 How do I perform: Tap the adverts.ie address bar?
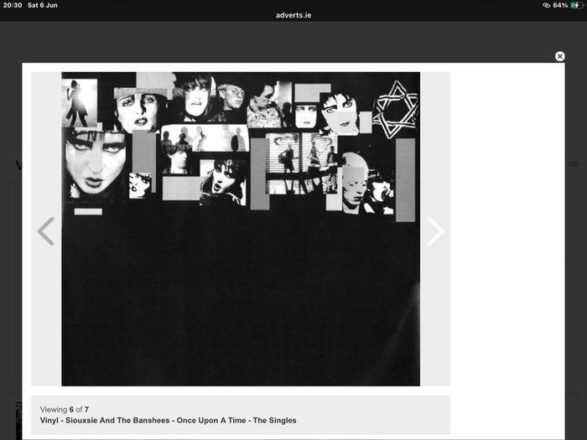point(293,15)
